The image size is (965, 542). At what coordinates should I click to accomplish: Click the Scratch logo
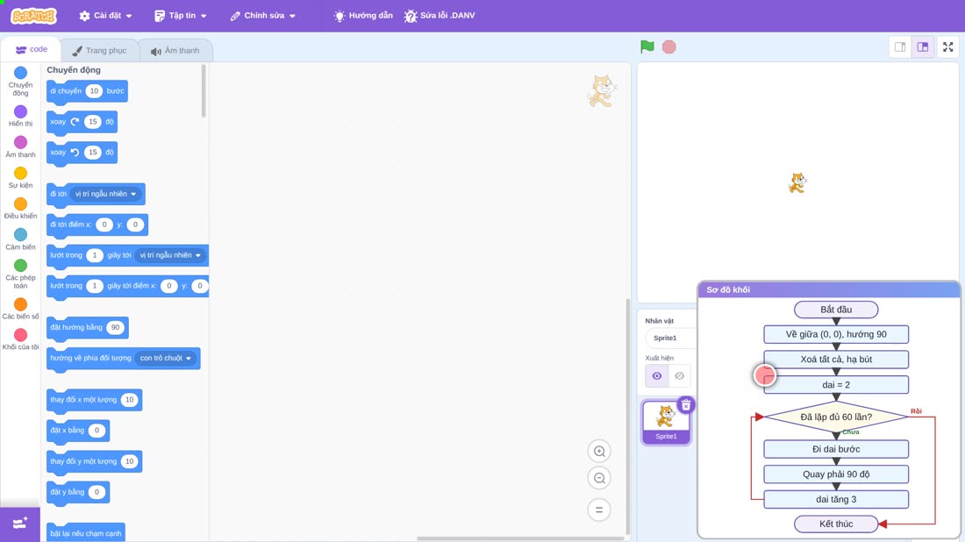pyautogui.click(x=34, y=16)
